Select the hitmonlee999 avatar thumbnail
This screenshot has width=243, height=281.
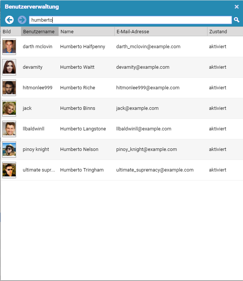(x=9, y=88)
